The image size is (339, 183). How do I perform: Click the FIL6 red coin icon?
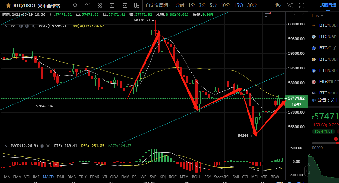(x=314, y=82)
